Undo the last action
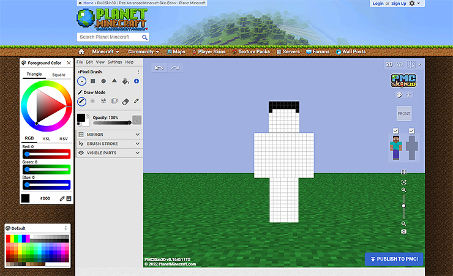The width and height of the screenshot is (453, 276). coord(159,68)
